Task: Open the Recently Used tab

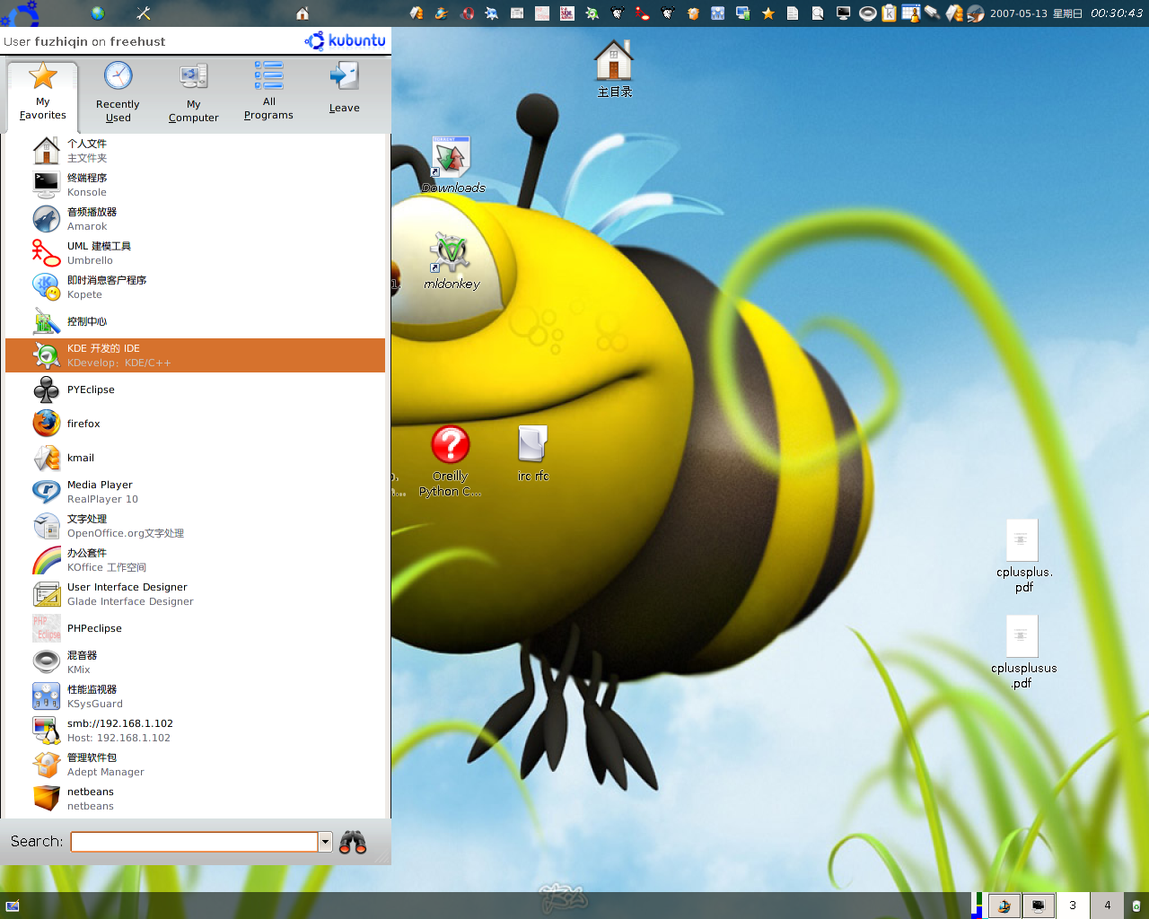Action: [118, 92]
